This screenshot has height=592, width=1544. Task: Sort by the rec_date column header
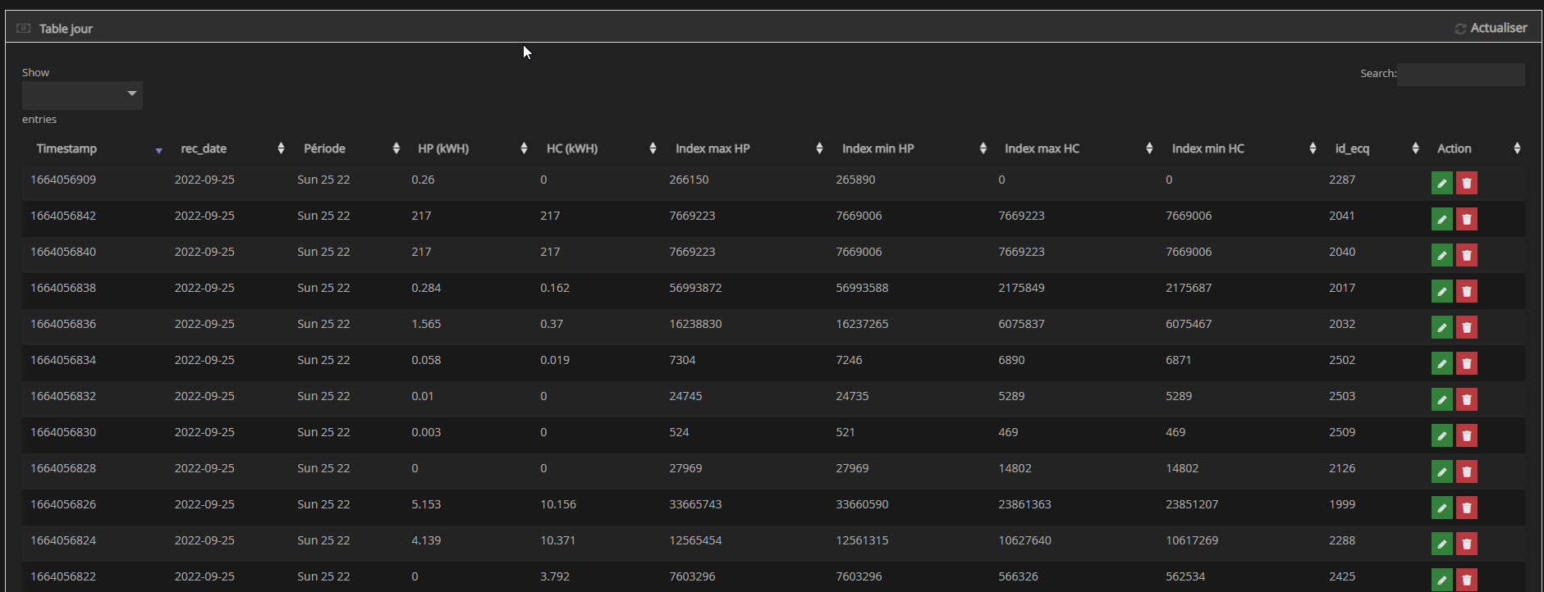204,148
